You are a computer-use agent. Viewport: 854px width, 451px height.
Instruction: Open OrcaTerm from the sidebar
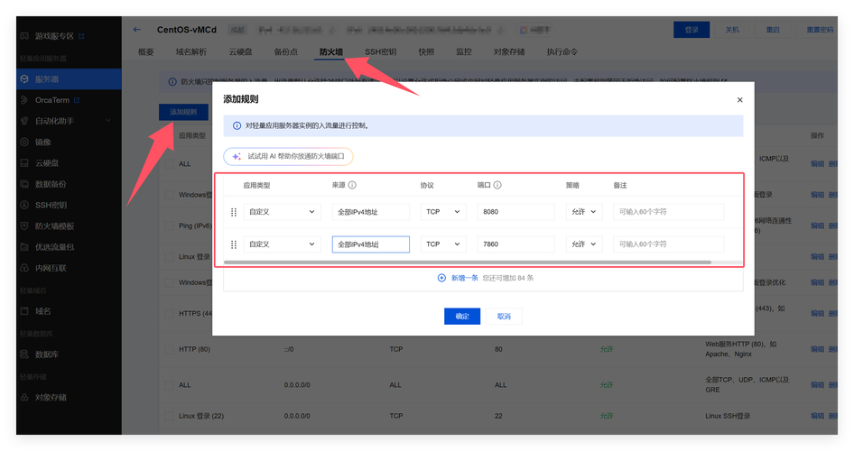[x=52, y=100]
